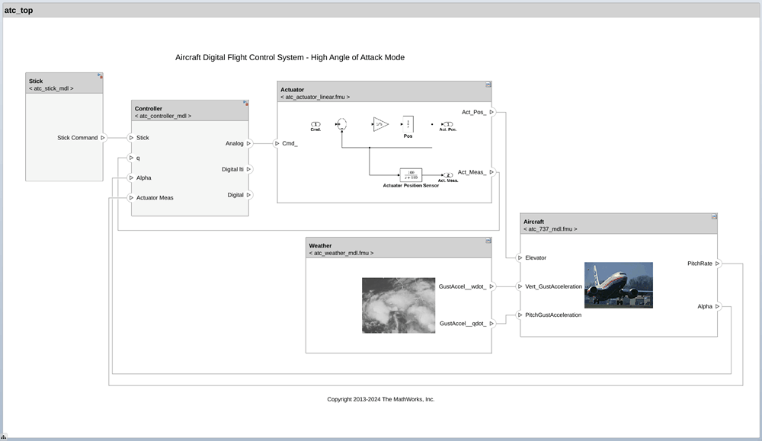Select the Vert_GustAcceleration input port
Screen dimensions: 762x441
[520, 286]
